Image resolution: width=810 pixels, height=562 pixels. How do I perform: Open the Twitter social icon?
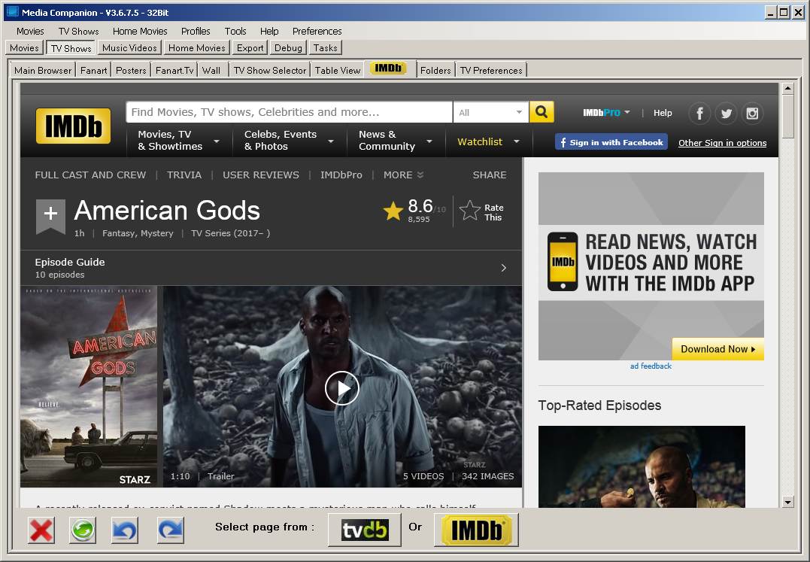click(726, 113)
